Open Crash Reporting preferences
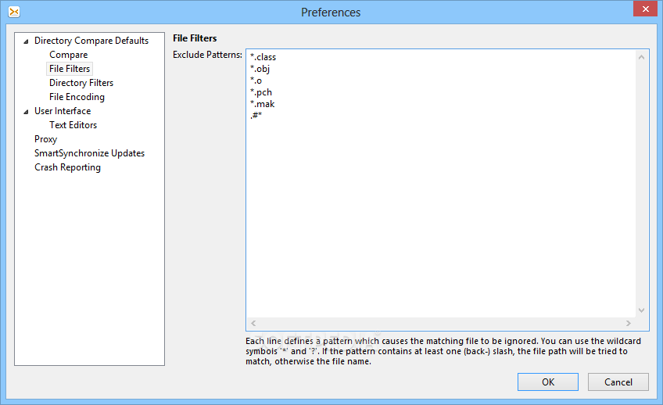 click(68, 167)
